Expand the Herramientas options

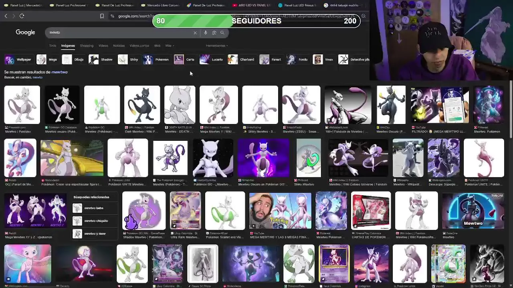click(216, 46)
